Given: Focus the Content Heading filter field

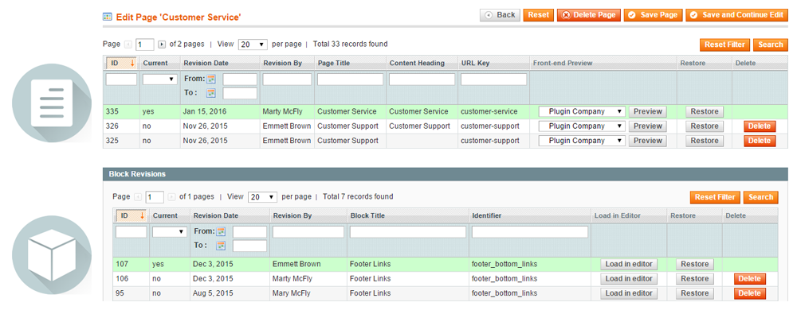Looking at the screenshot, I should 422,79.
